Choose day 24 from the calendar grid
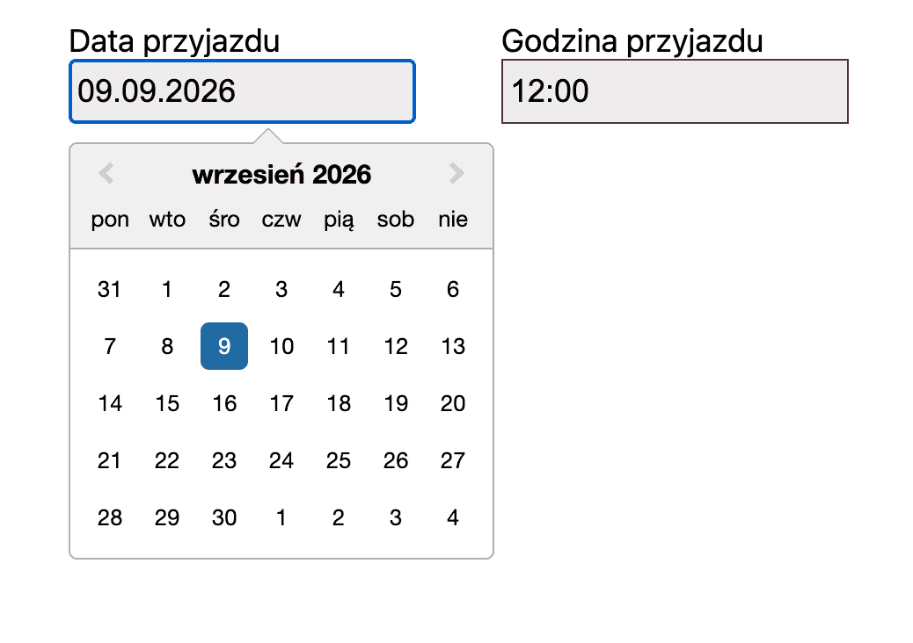The height and width of the screenshot is (643, 913). tap(281, 460)
